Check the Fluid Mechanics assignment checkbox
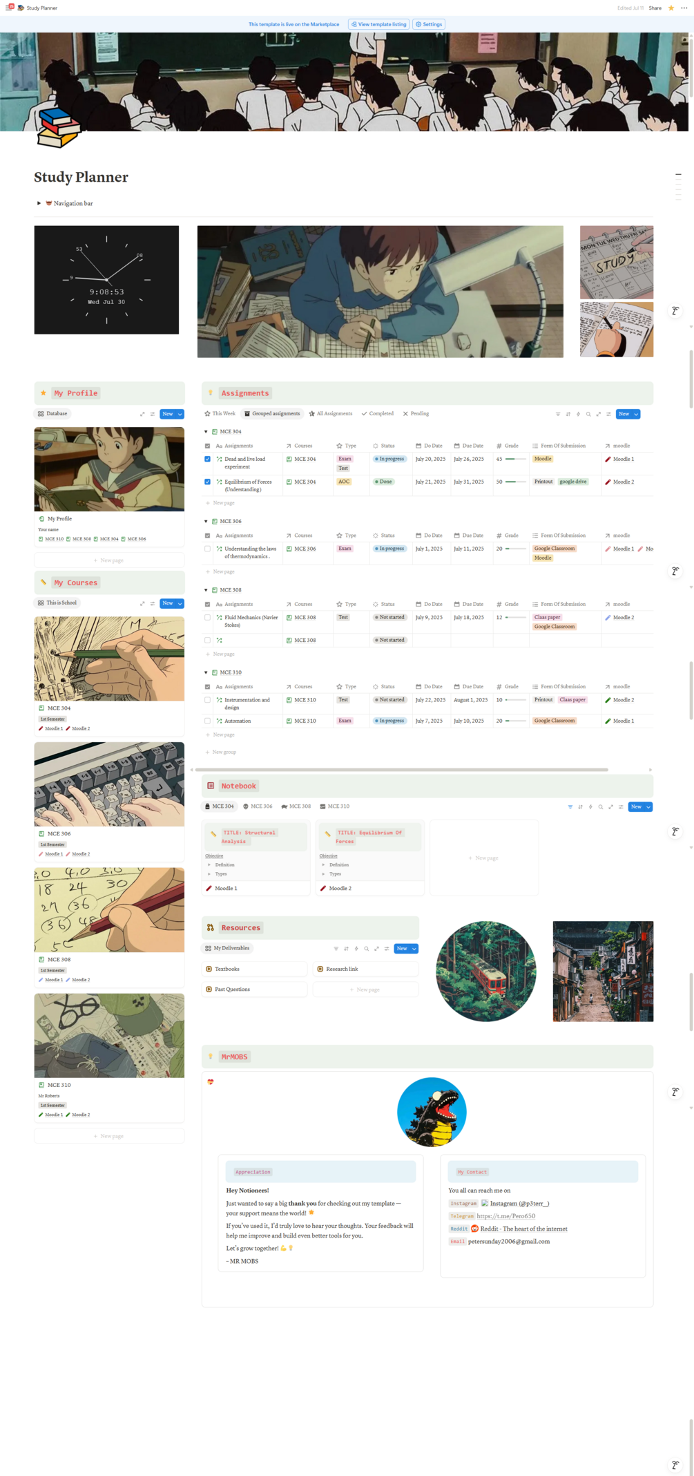This screenshot has height=1476, width=694. click(x=207, y=618)
